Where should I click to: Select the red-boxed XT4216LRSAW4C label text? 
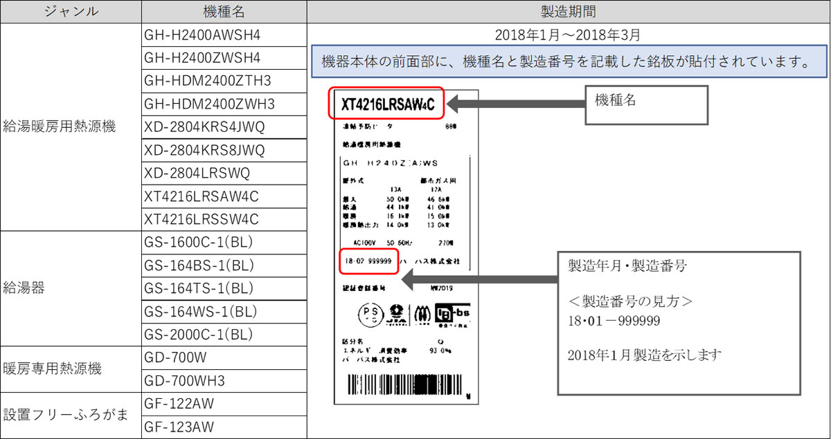pyautogui.click(x=388, y=104)
